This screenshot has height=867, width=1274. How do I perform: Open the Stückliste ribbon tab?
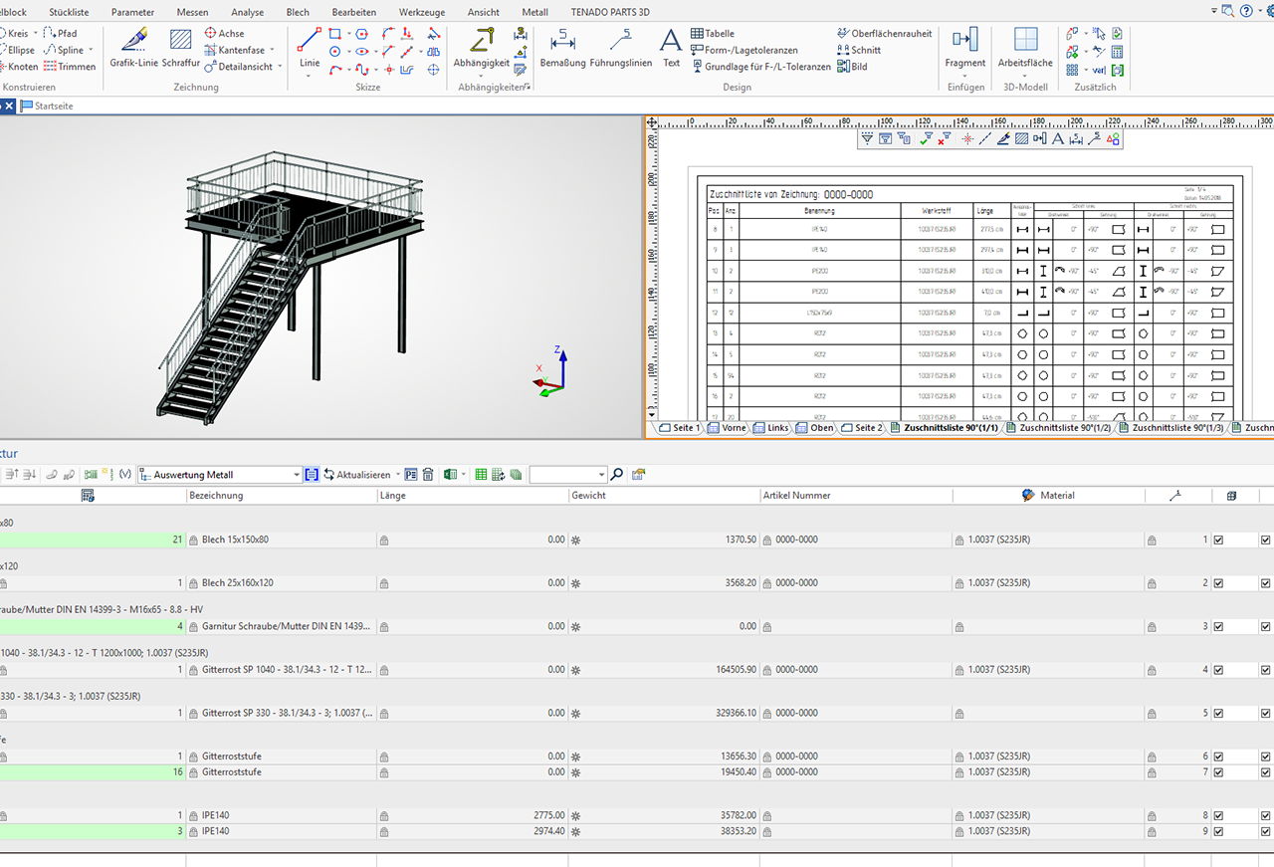[x=69, y=12]
